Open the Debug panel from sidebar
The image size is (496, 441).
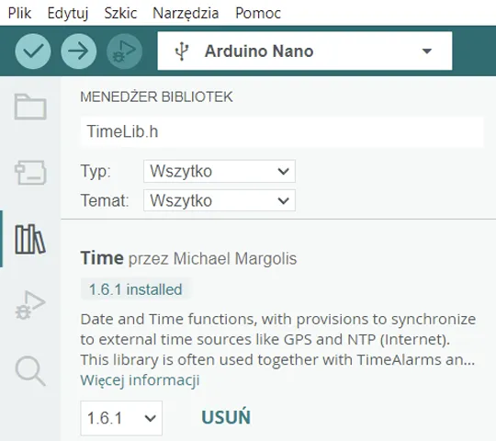30,305
